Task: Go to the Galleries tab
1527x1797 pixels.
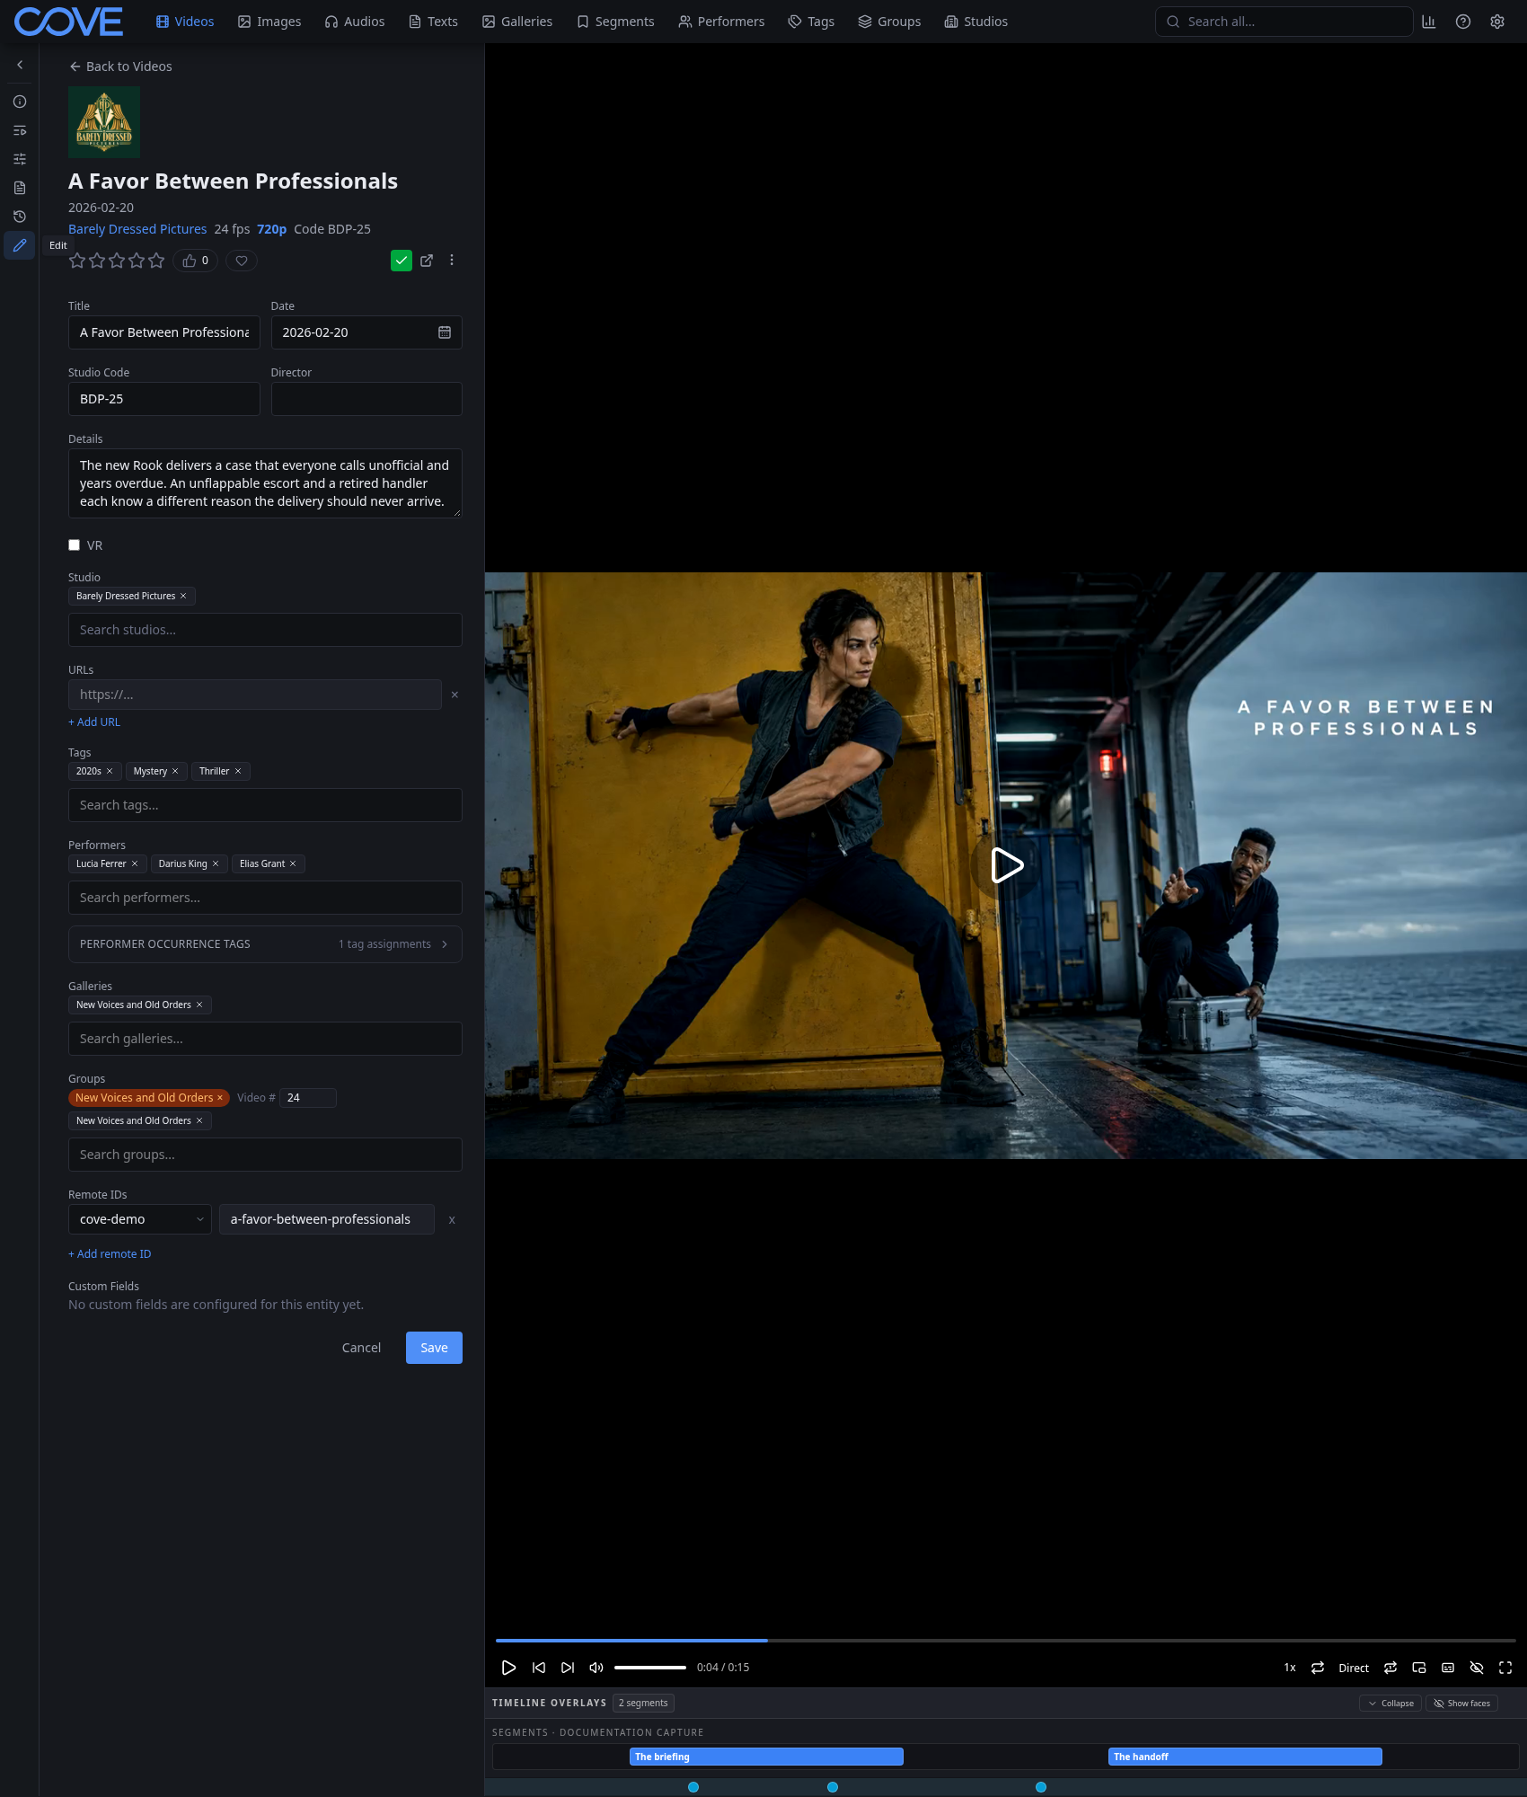Action: tap(517, 22)
